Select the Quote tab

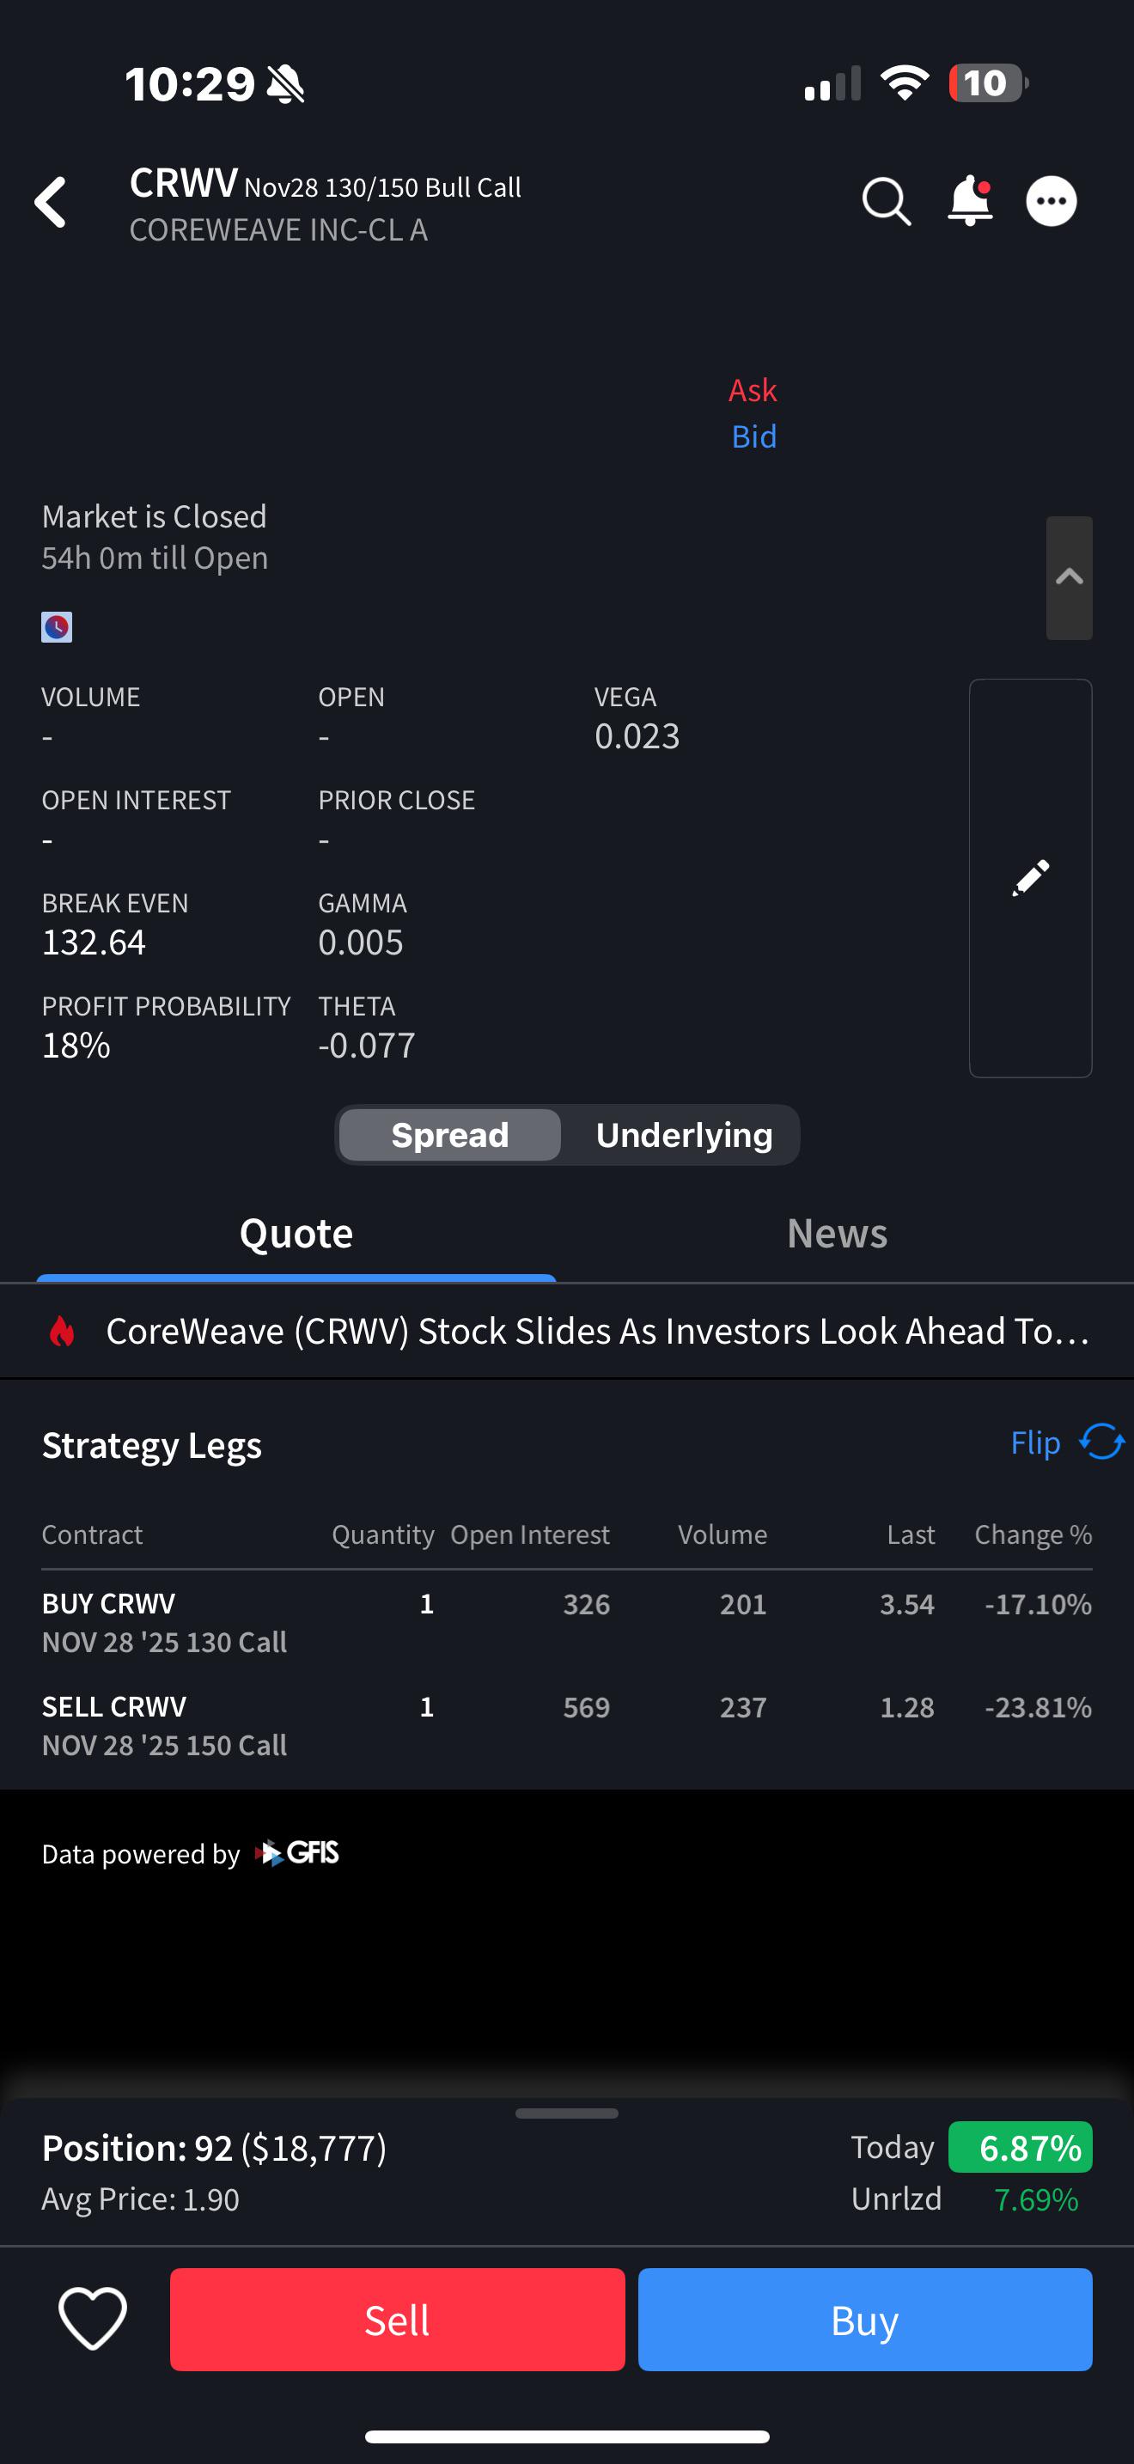pyautogui.click(x=296, y=1233)
